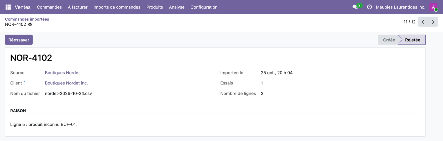Click the Client field help question mark
The height and width of the screenshot is (141, 443).
point(24,82)
